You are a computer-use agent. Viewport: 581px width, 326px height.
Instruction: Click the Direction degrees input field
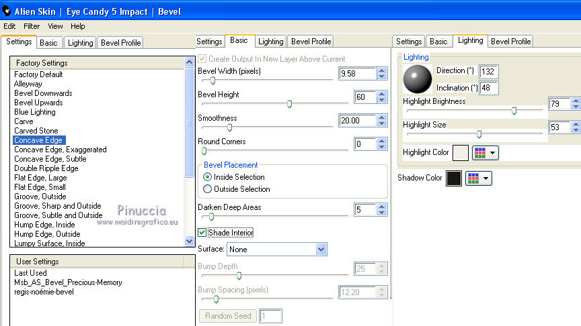(488, 71)
